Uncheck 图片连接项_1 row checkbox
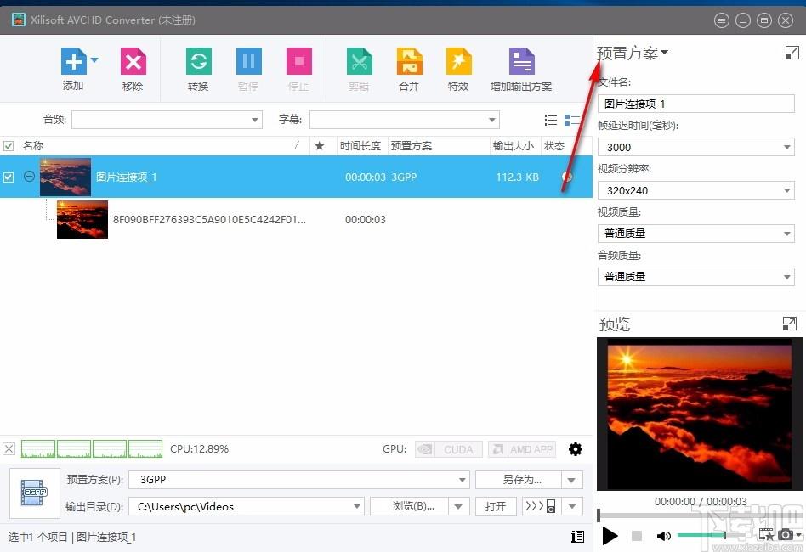The image size is (806, 552). (9, 177)
